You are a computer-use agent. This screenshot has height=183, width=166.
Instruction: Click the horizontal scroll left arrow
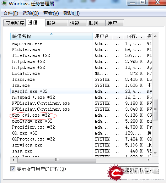click(13, 160)
